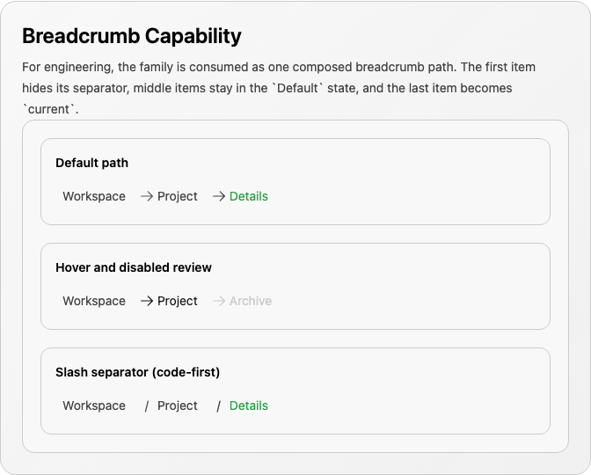
Task: Click Project in the Default path breadcrumb
Action: 177,196
